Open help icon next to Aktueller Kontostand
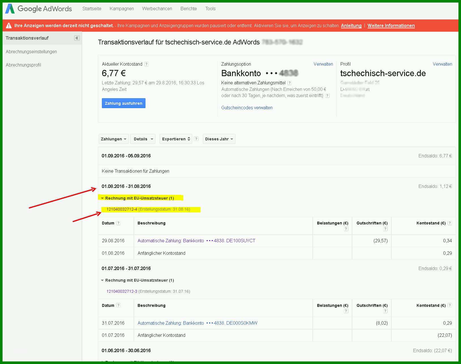The image size is (461, 364). click(x=146, y=64)
